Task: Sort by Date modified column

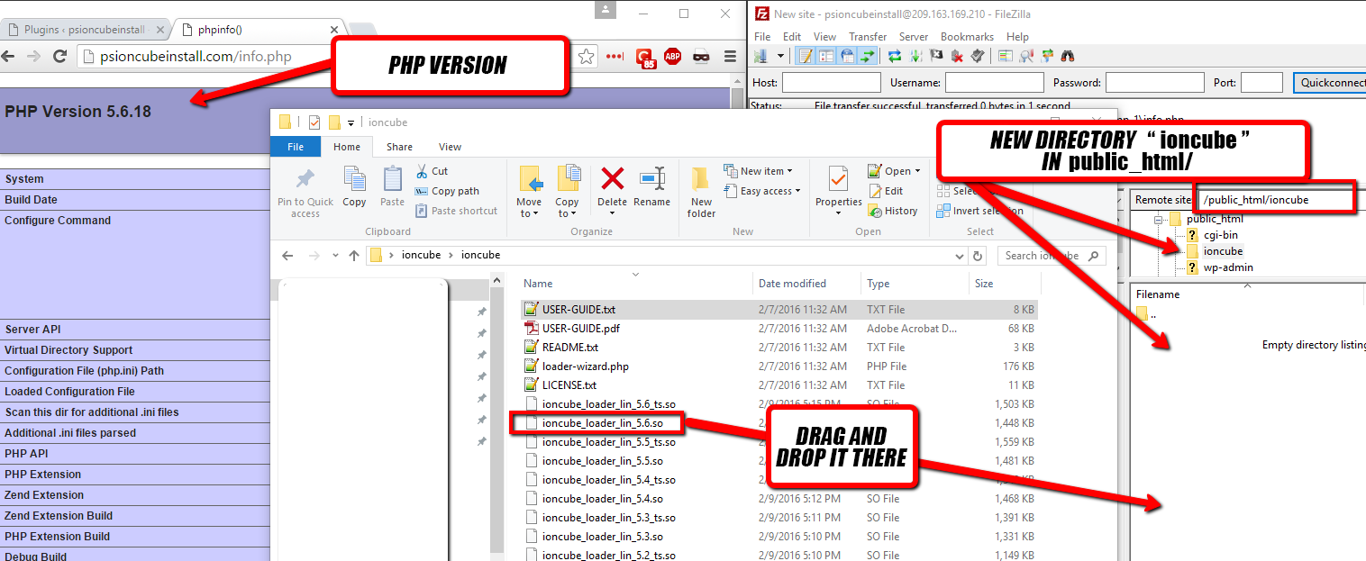Action: [x=792, y=284]
